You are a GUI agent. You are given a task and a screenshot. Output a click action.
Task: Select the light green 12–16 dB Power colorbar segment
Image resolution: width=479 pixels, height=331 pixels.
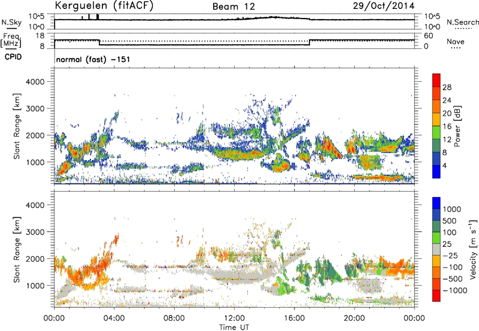tap(436, 133)
